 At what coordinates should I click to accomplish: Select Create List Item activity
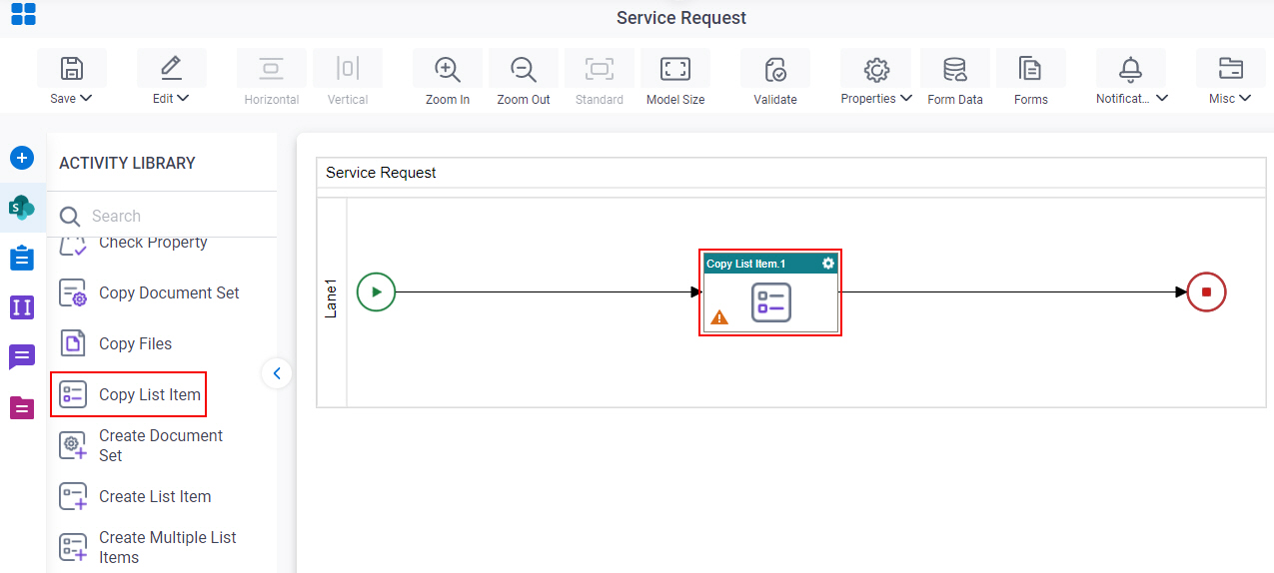pyautogui.click(x=135, y=496)
